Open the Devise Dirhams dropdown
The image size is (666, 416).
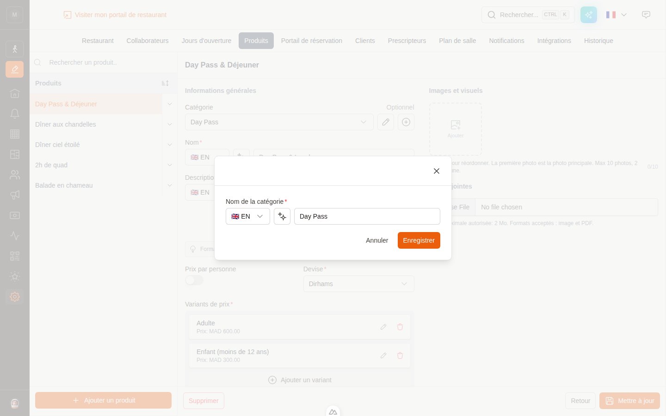pyautogui.click(x=359, y=284)
